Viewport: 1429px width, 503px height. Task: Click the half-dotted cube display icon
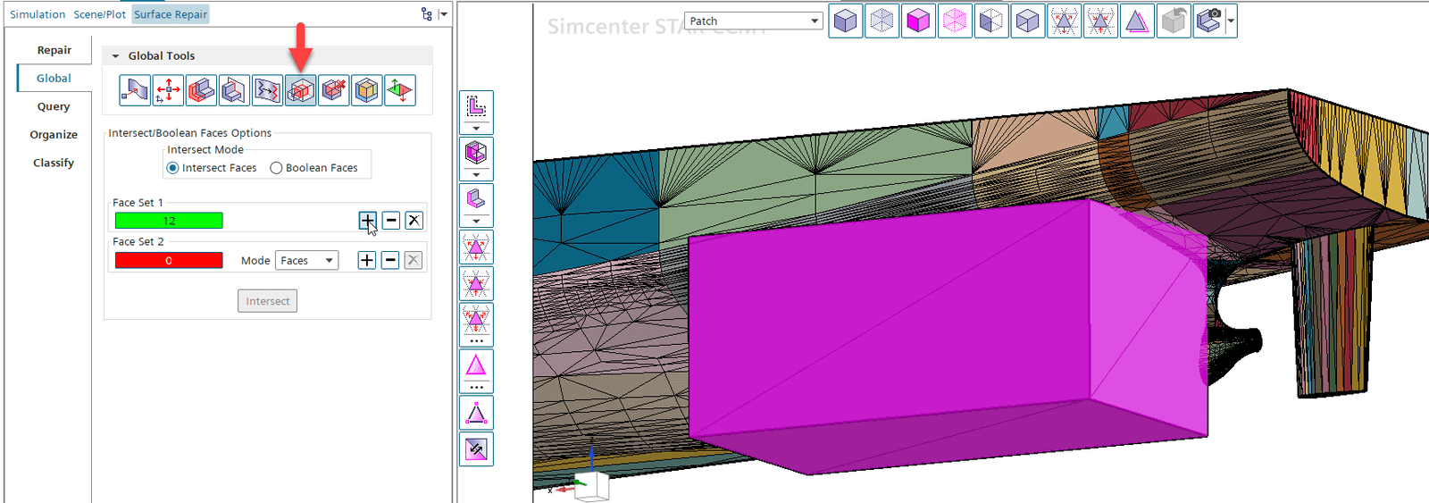click(x=991, y=21)
